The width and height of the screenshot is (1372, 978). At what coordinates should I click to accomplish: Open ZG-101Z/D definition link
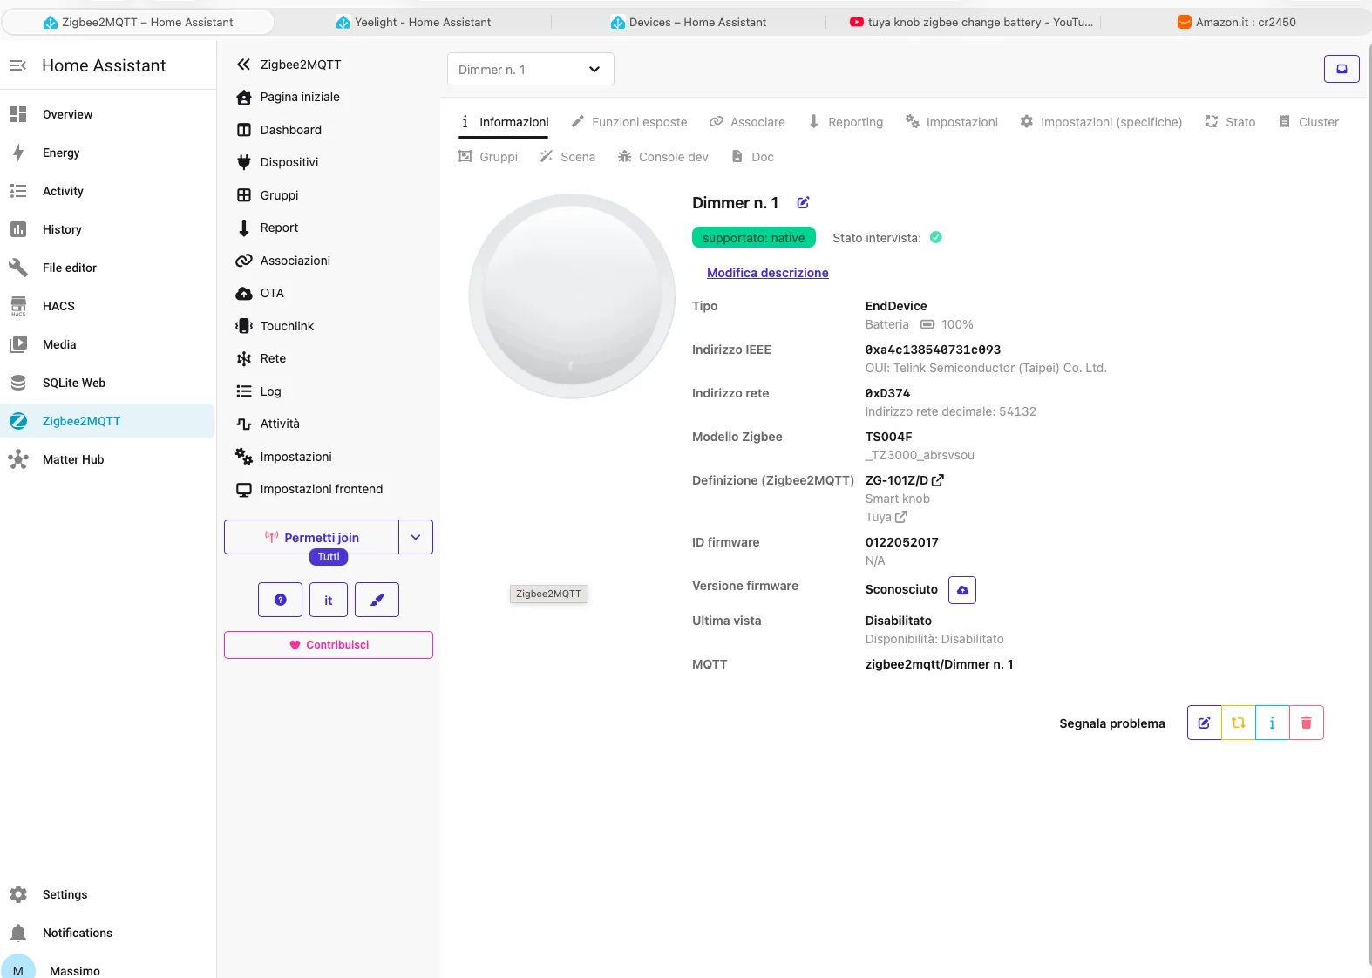click(905, 480)
